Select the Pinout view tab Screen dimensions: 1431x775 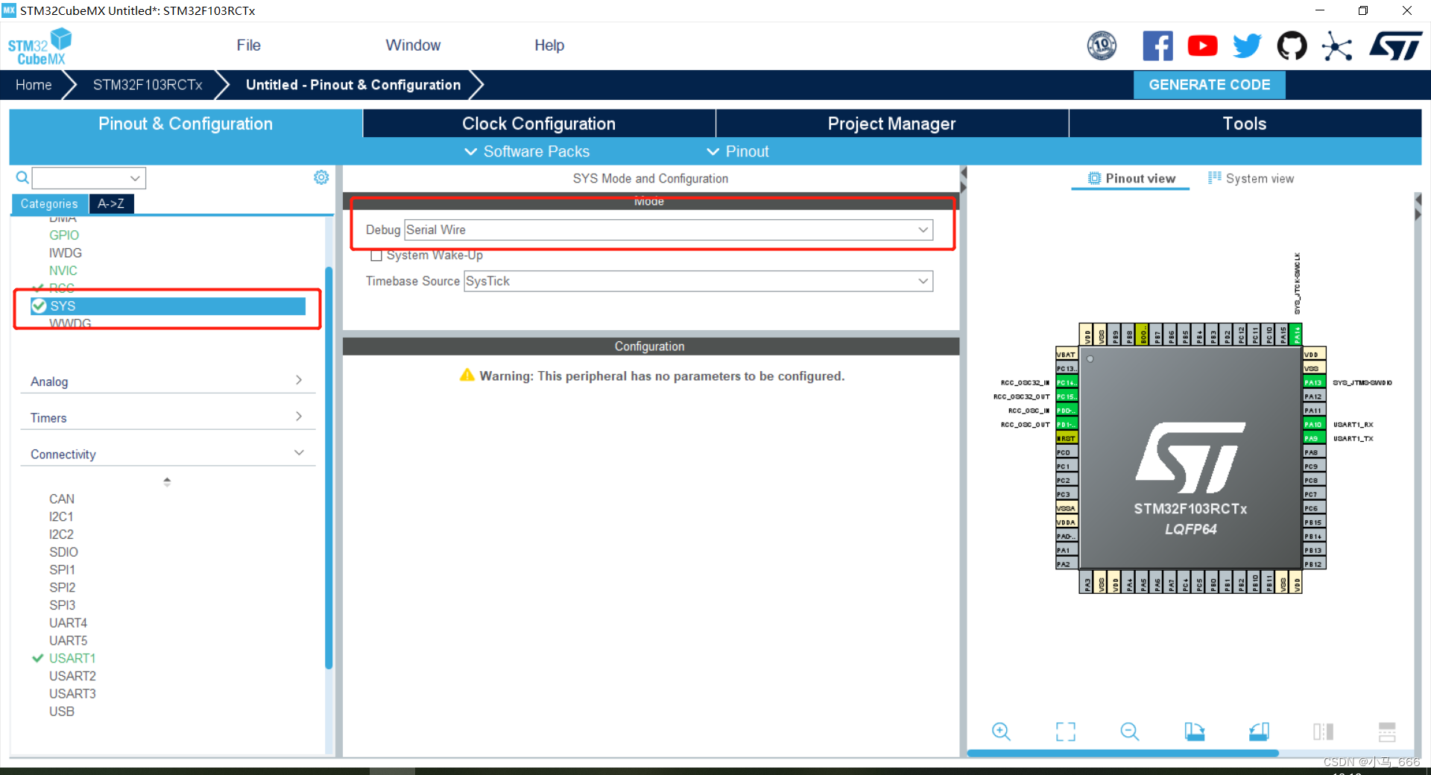coord(1131,179)
